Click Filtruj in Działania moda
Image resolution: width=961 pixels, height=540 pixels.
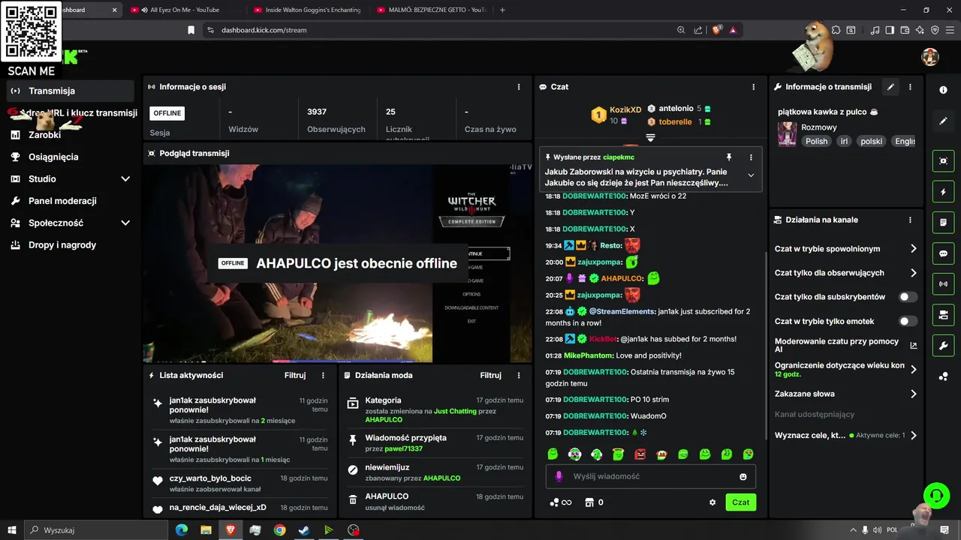[490, 375]
